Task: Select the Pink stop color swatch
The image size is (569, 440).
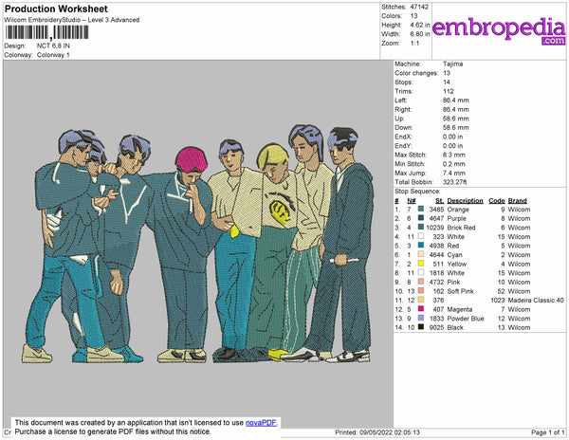Action: pos(421,282)
